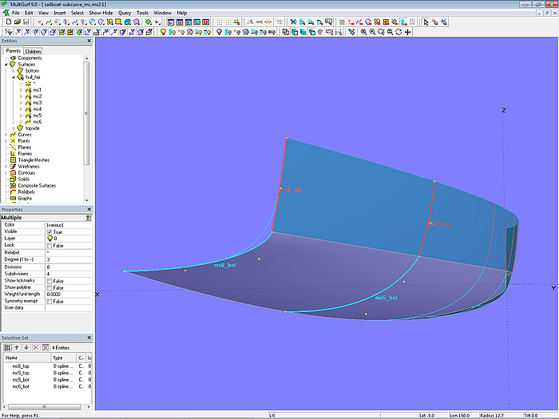Expand the mc1 tree node
559x419 pixels.
(x=21, y=90)
